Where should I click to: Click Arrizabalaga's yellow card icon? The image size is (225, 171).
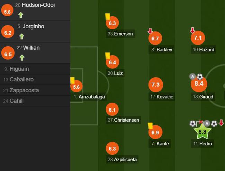tap(72, 80)
